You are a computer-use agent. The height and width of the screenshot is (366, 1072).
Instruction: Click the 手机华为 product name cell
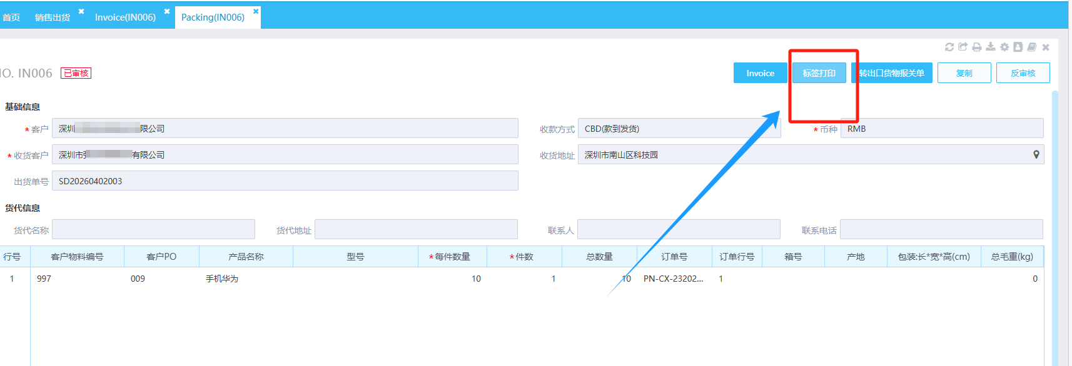tap(246, 279)
